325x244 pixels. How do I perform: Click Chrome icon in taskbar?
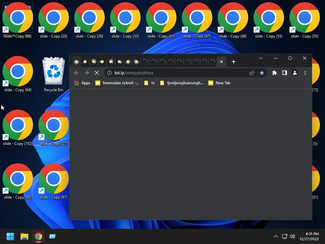(x=38, y=236)
